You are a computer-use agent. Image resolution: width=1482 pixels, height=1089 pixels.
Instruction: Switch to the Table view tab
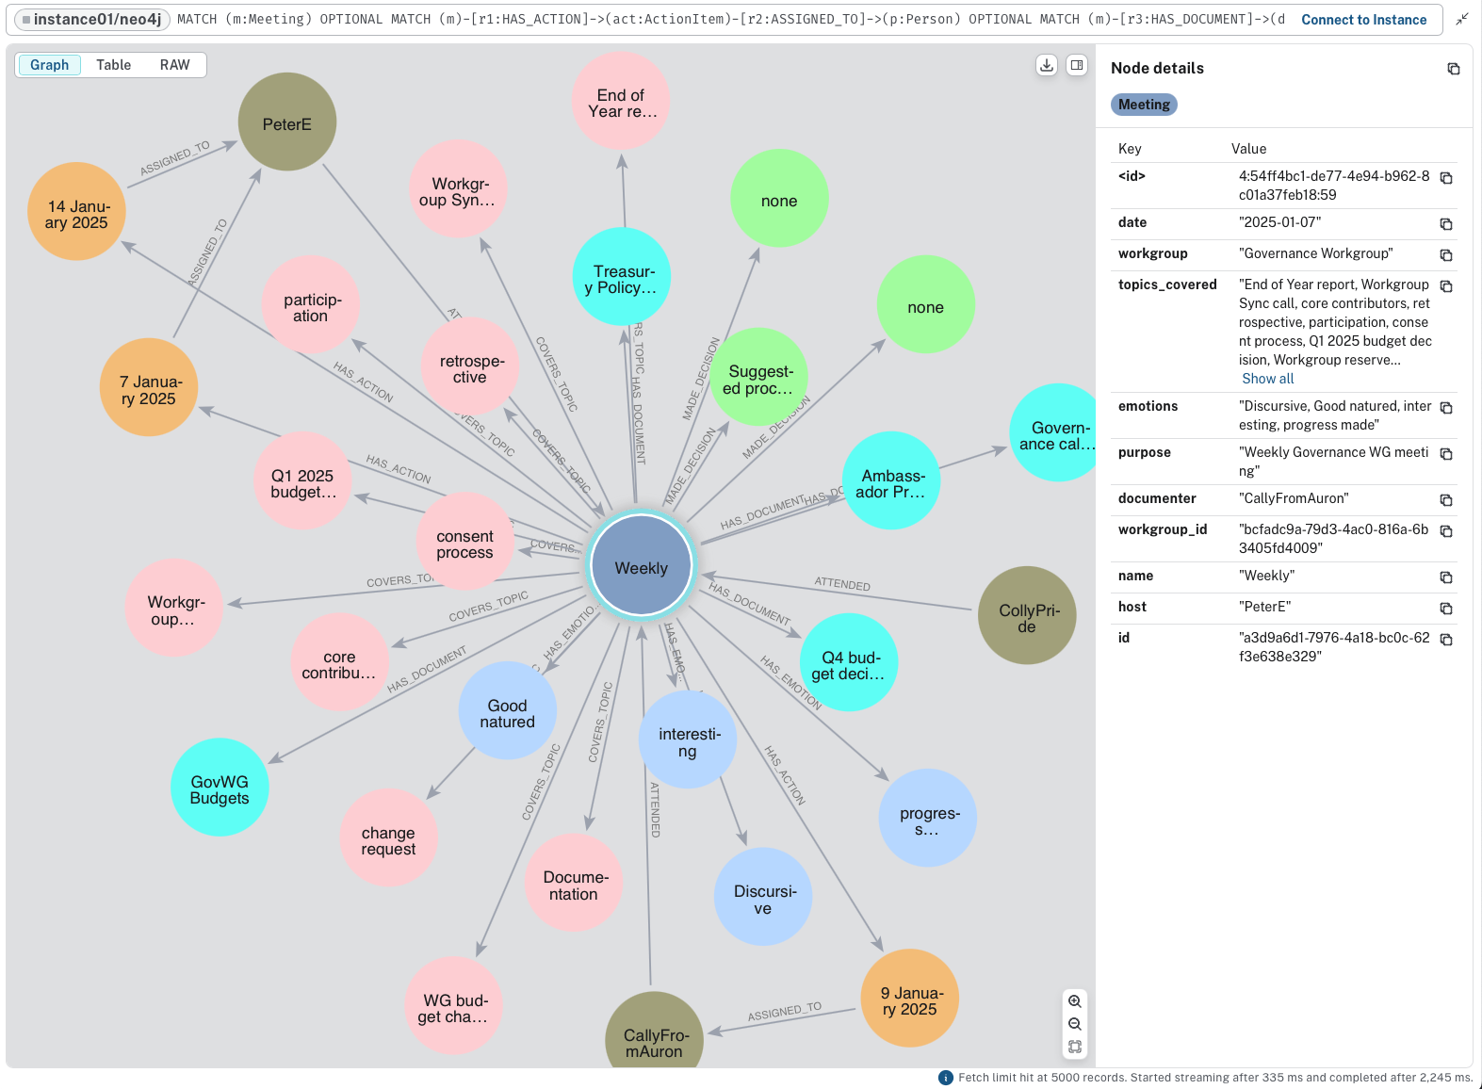113,65
